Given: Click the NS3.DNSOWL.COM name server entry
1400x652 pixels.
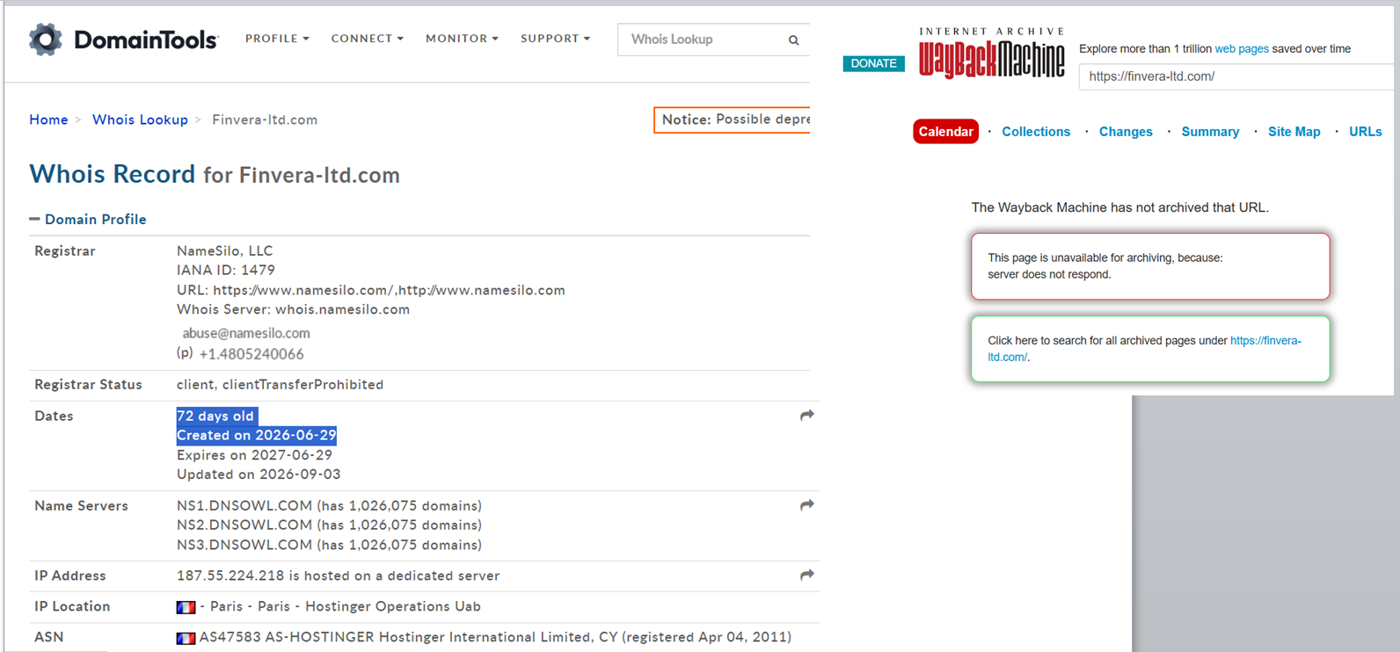Looking at the screenshot, I should pyautogui.click(x=329, y=545).
